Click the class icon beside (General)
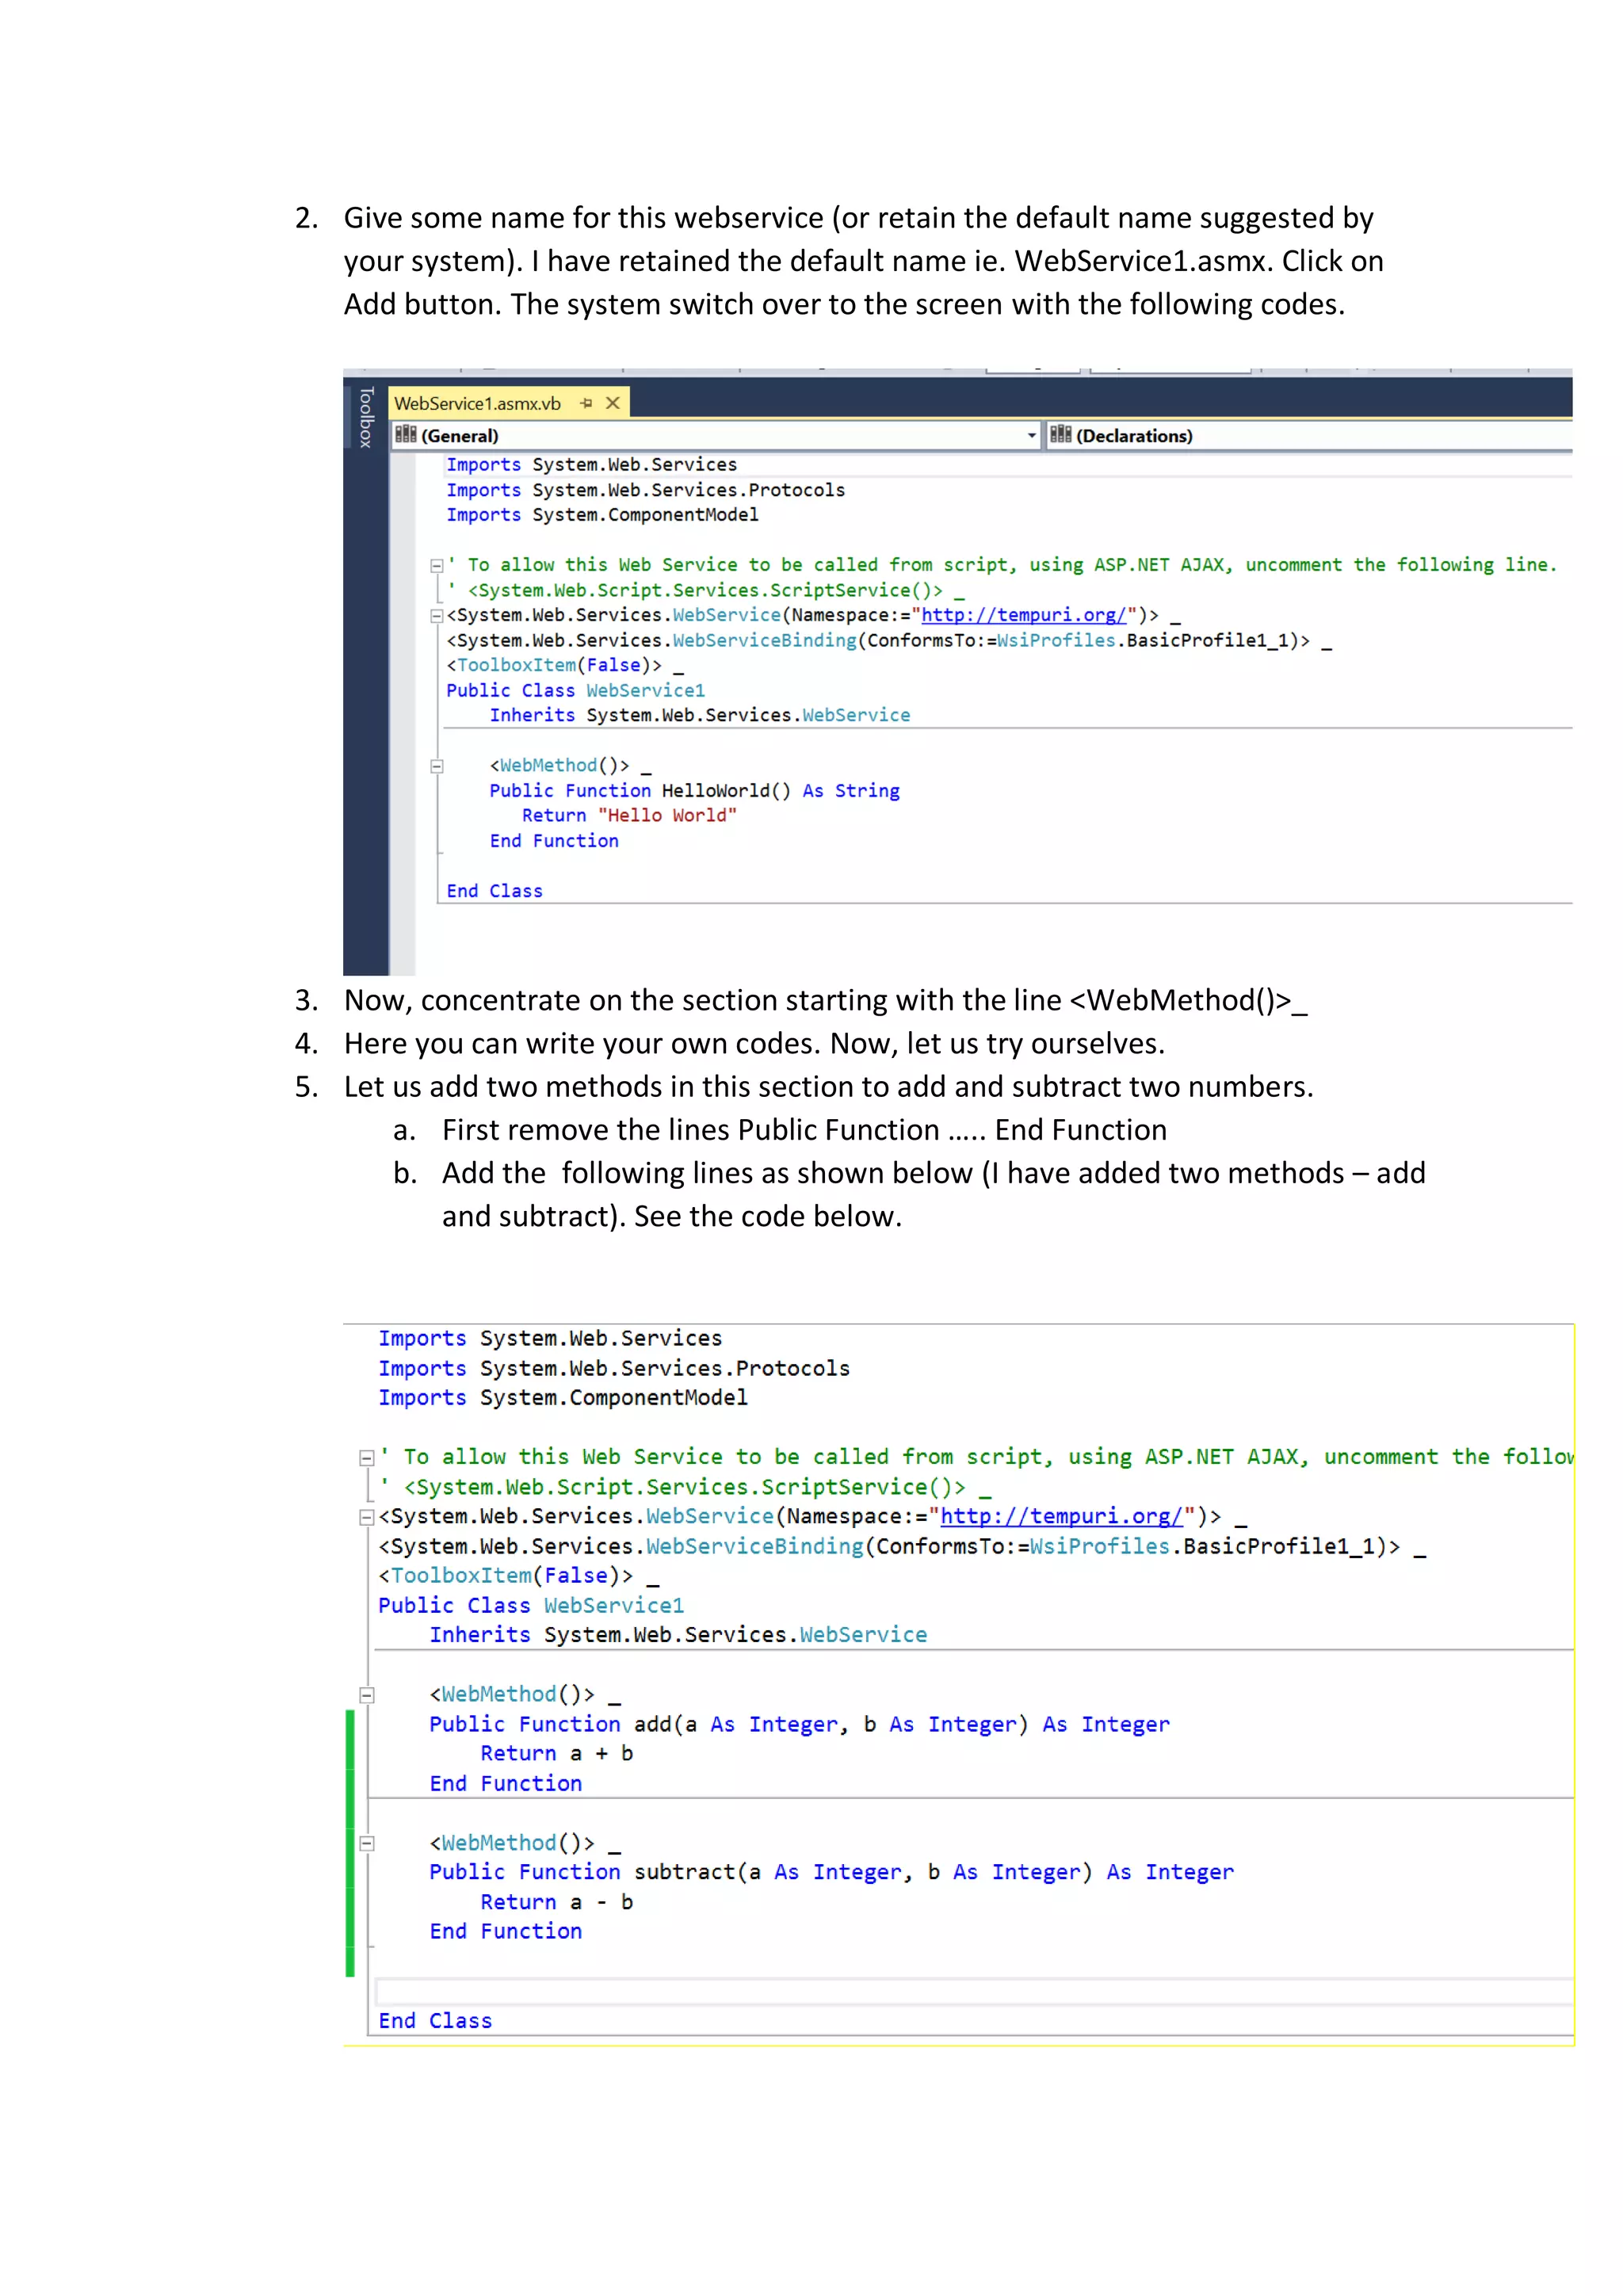1623x2296 pixels. coord(405,435)
